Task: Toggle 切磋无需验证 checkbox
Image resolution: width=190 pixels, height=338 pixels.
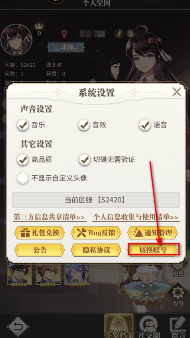Action: coord(84,160)
